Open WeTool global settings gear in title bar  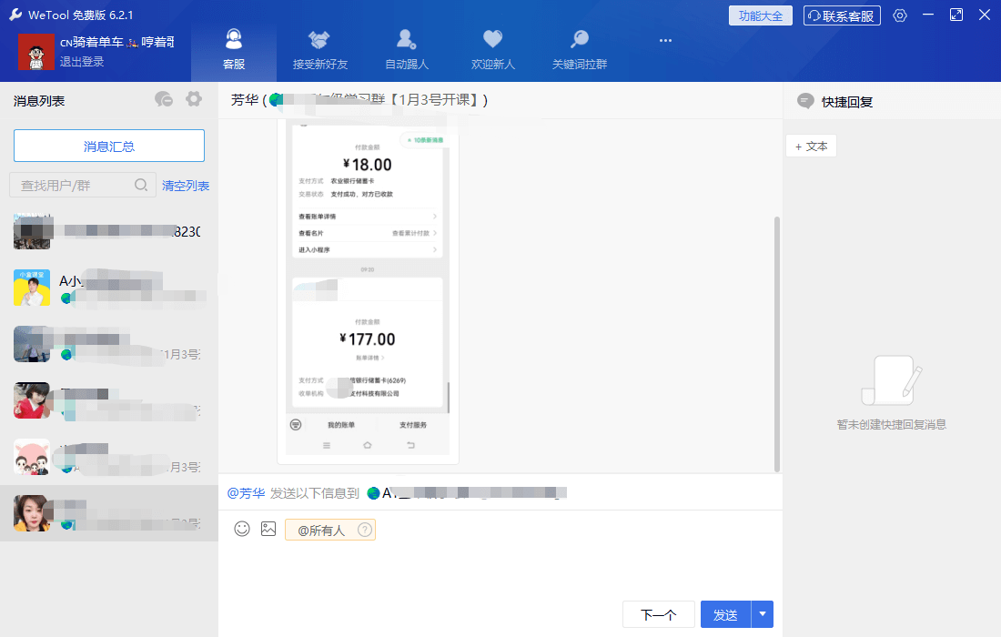(899, 15)
